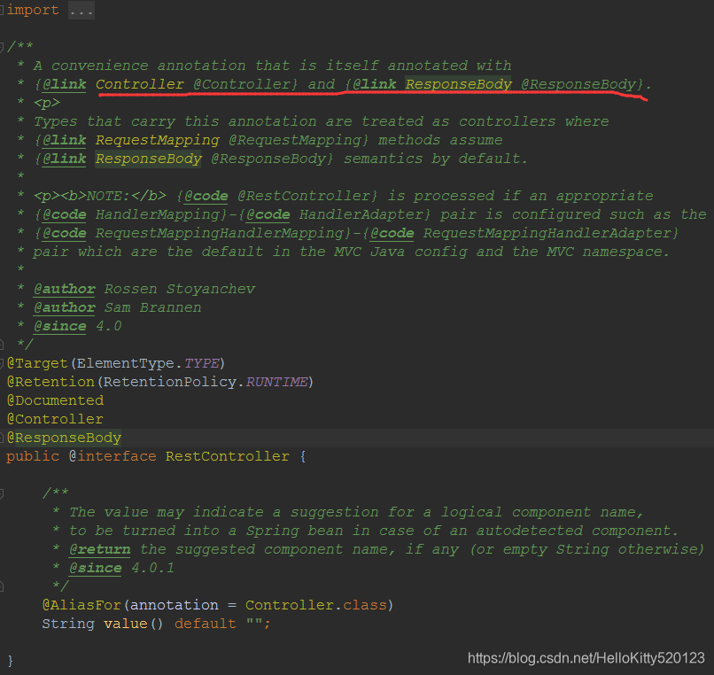Screen dimensions: 714x675
Task: Expand the folded import "..." region
Action: point(81,10)
